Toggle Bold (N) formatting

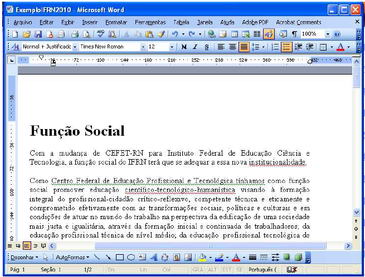tap(184, 47)
